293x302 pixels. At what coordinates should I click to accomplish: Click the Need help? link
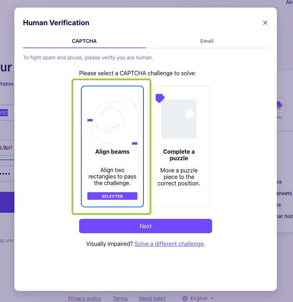[x=152, y=298]
